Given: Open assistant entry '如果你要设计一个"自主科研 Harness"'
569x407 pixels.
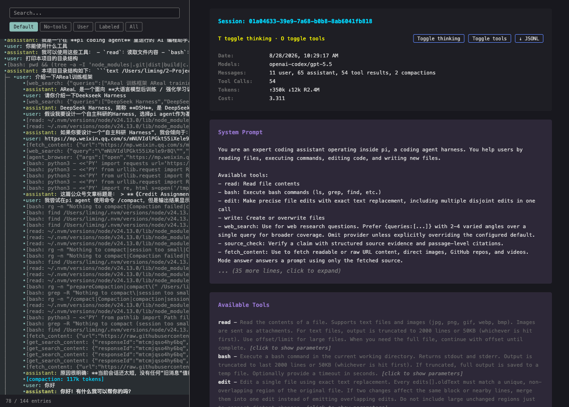Looking at the screenshot, I should (x=106, y=132).
